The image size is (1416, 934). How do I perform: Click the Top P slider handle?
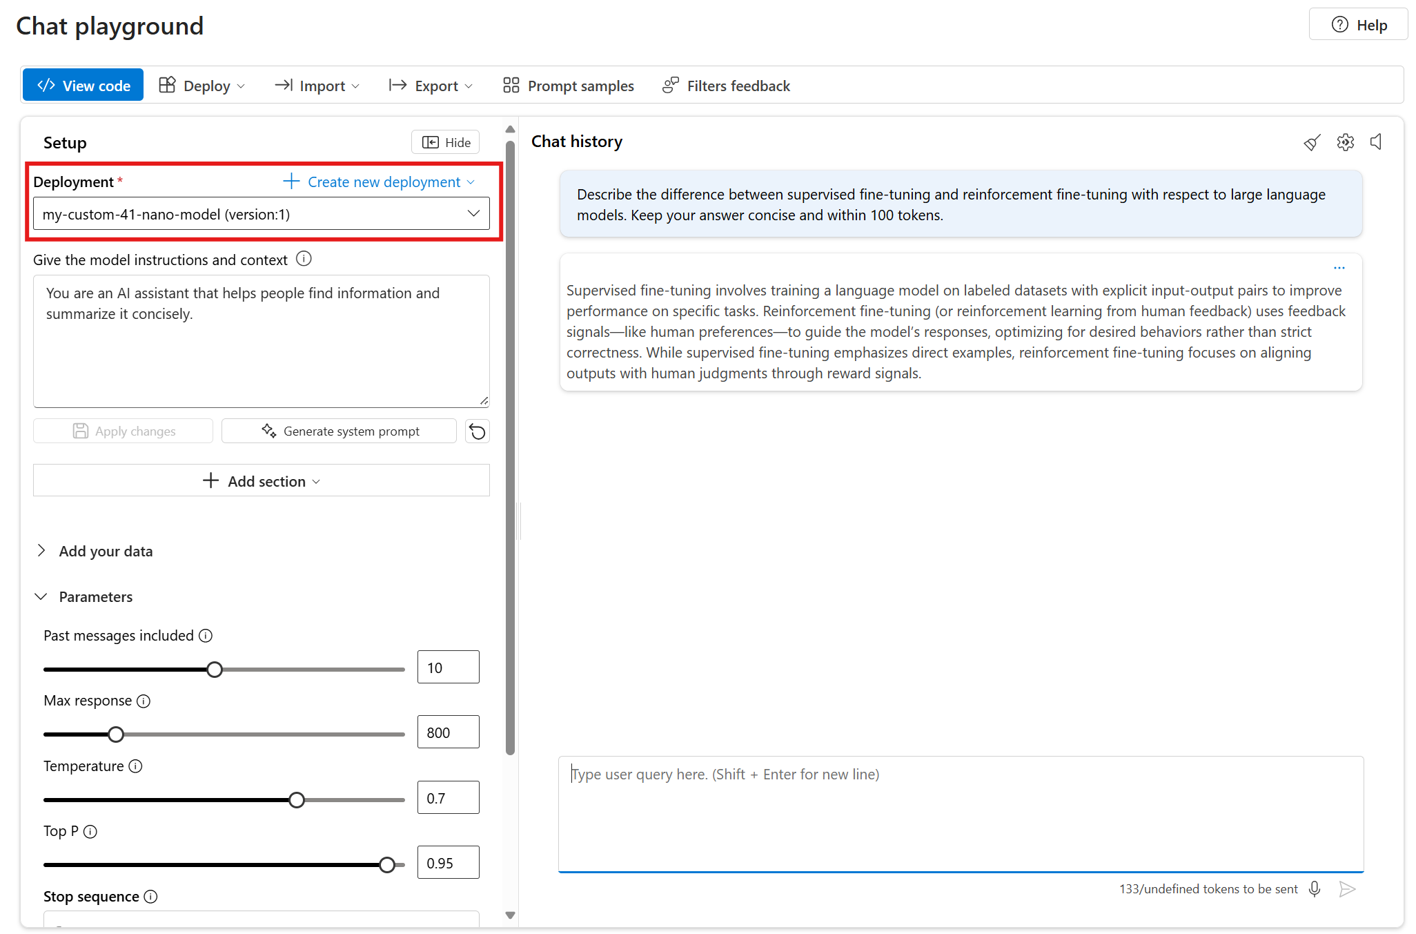(x=387, y=865)
